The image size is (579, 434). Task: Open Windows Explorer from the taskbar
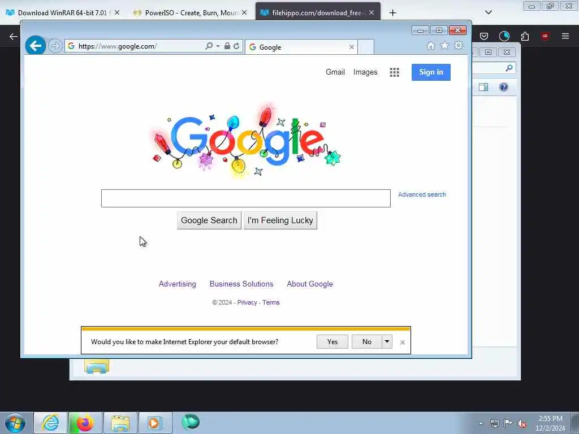click(120, 423)
